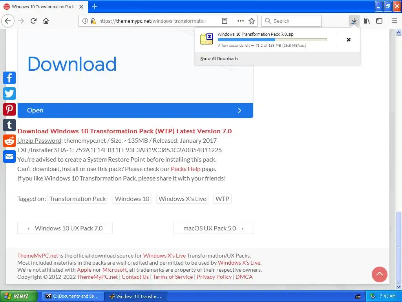Switch to 7-Zip C:\Documents taskbar window
Screen dimensions: 402x302
click(72, 296)
